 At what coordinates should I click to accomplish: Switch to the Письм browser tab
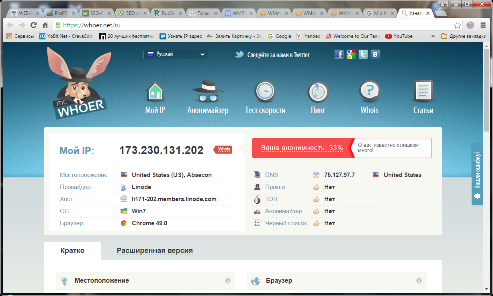click(x=204, y=13)
